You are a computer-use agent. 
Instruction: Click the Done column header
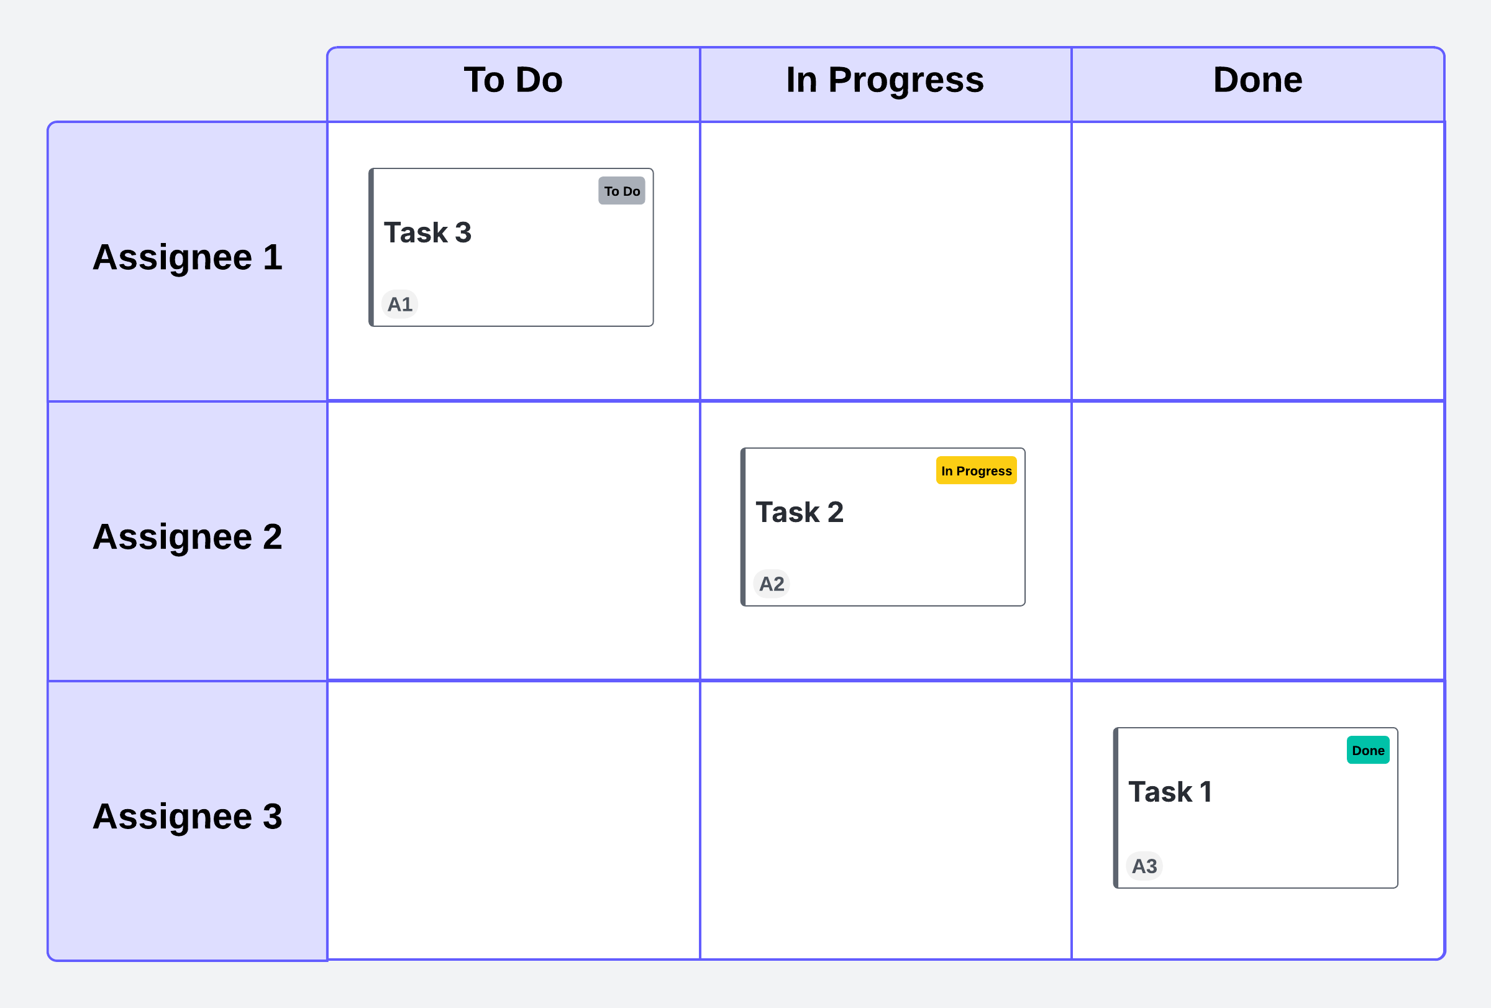1257,81
